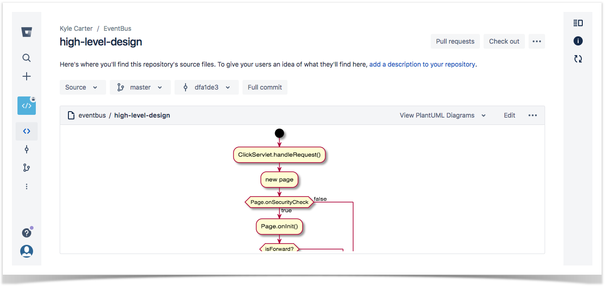Open Branches icon in the sidebar
Screen dimensions: 608x288
[27, 168]
